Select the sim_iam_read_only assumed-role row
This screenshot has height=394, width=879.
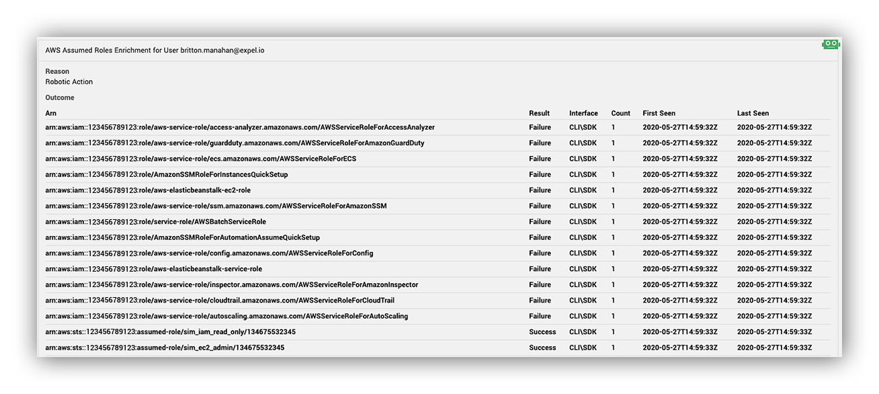pos(437,332)
